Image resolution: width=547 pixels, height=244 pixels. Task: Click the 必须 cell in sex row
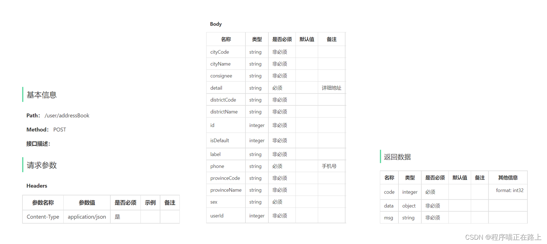pos(282,202)
